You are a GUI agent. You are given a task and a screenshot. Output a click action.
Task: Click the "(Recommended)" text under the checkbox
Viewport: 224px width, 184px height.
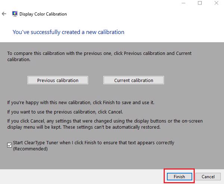point(30,149)
